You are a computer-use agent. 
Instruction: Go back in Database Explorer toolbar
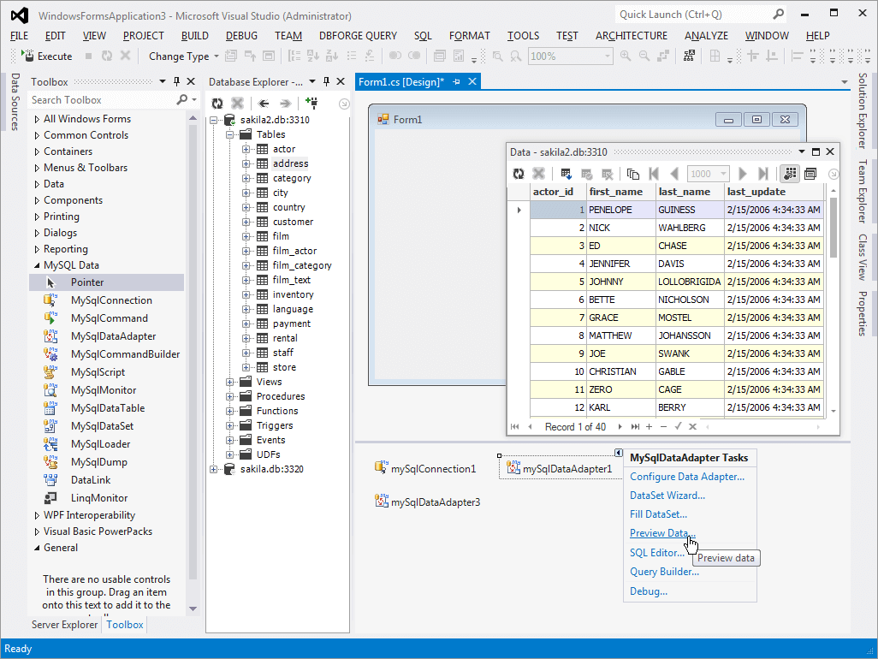click(x=264, y=103)
